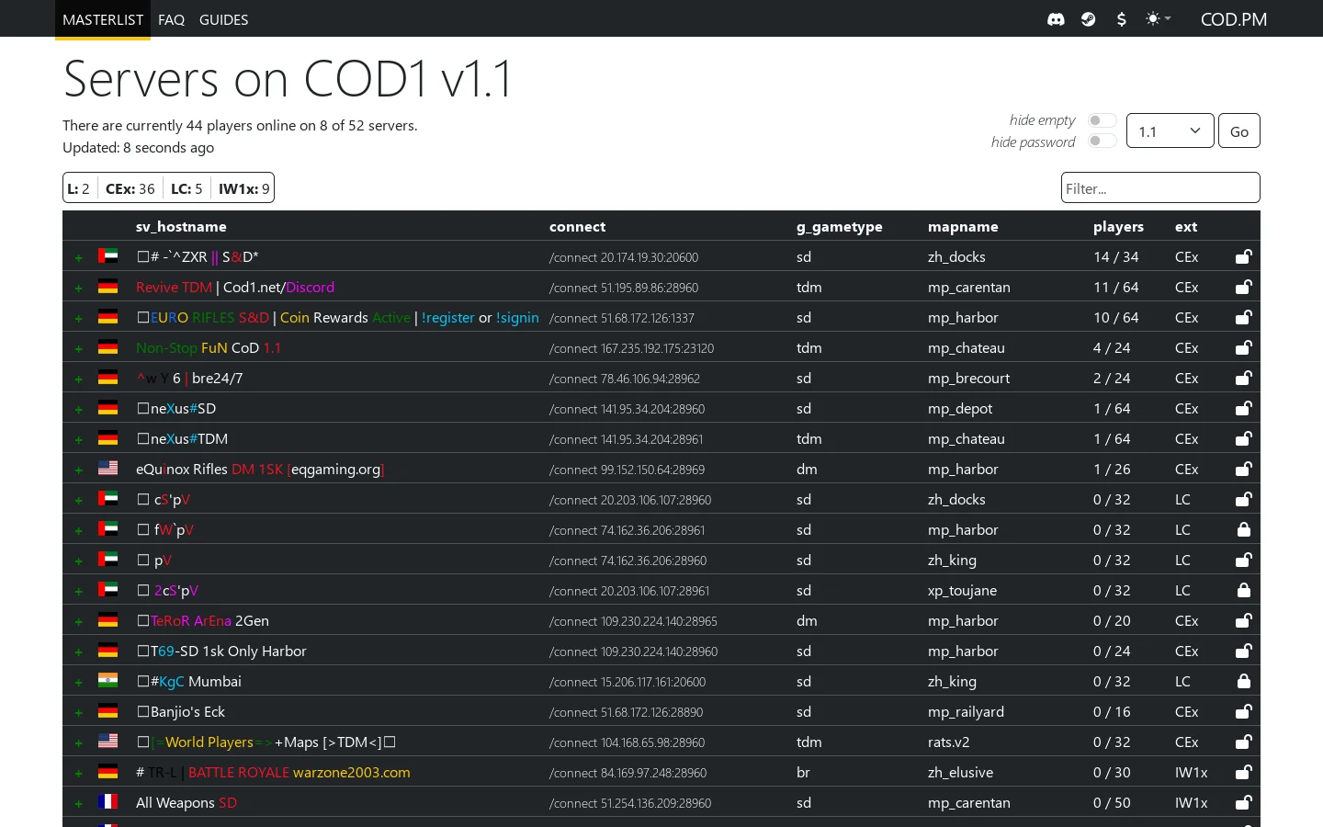Click the US flag on eQuinox Rifles row
Viewport: 1323px width, 827px height.
click(108, 469)
